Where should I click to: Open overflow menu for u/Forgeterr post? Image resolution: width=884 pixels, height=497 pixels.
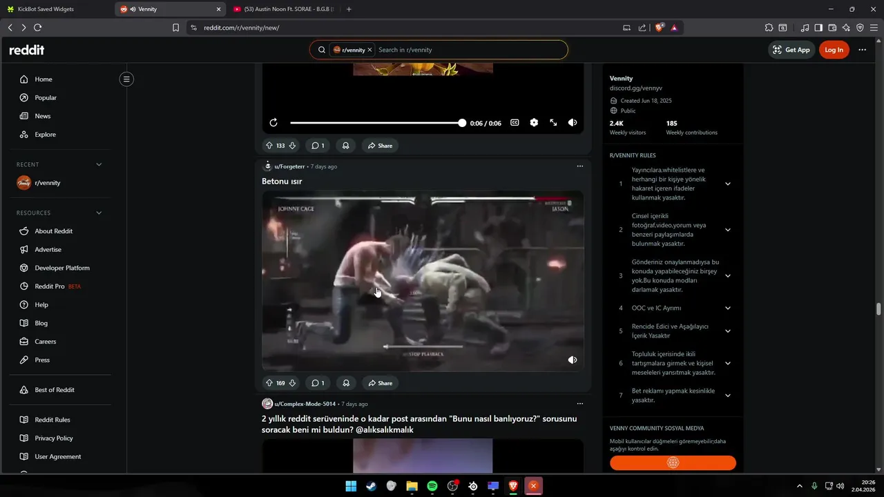click(580, 166)
